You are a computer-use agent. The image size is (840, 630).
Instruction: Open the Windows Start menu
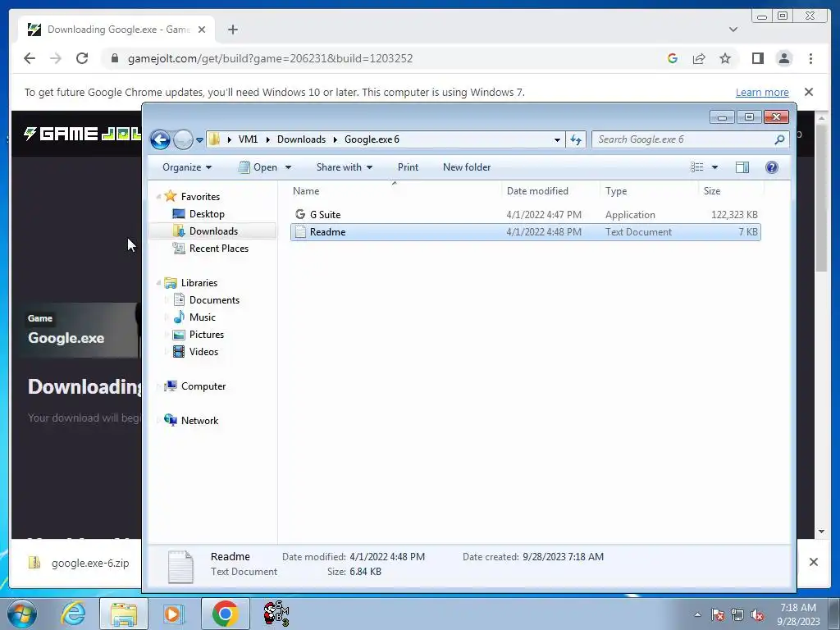(x=21, y=614)
